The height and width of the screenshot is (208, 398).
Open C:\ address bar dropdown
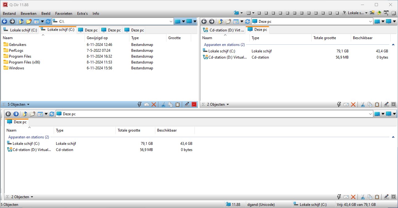click(x=171, y=21)
